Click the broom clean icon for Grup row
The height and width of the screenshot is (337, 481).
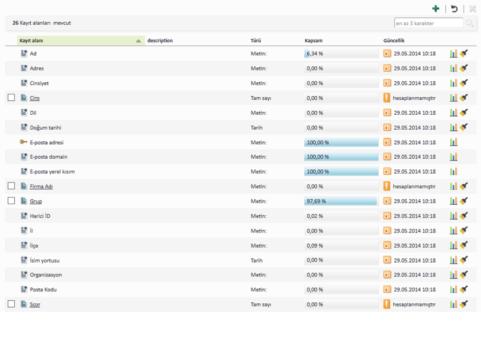[x=464, y=201]
